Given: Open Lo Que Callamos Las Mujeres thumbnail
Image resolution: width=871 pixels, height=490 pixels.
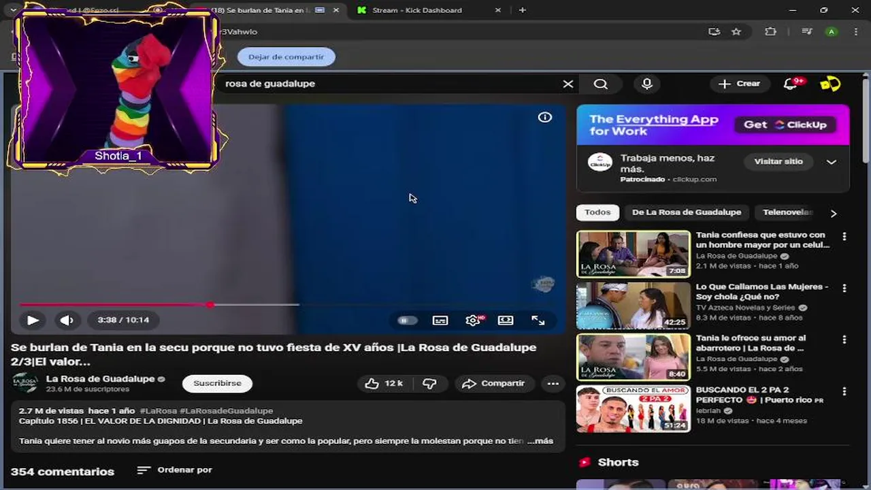Looking at the screenshot, I should pyautogui.click(x=634, y=306).
